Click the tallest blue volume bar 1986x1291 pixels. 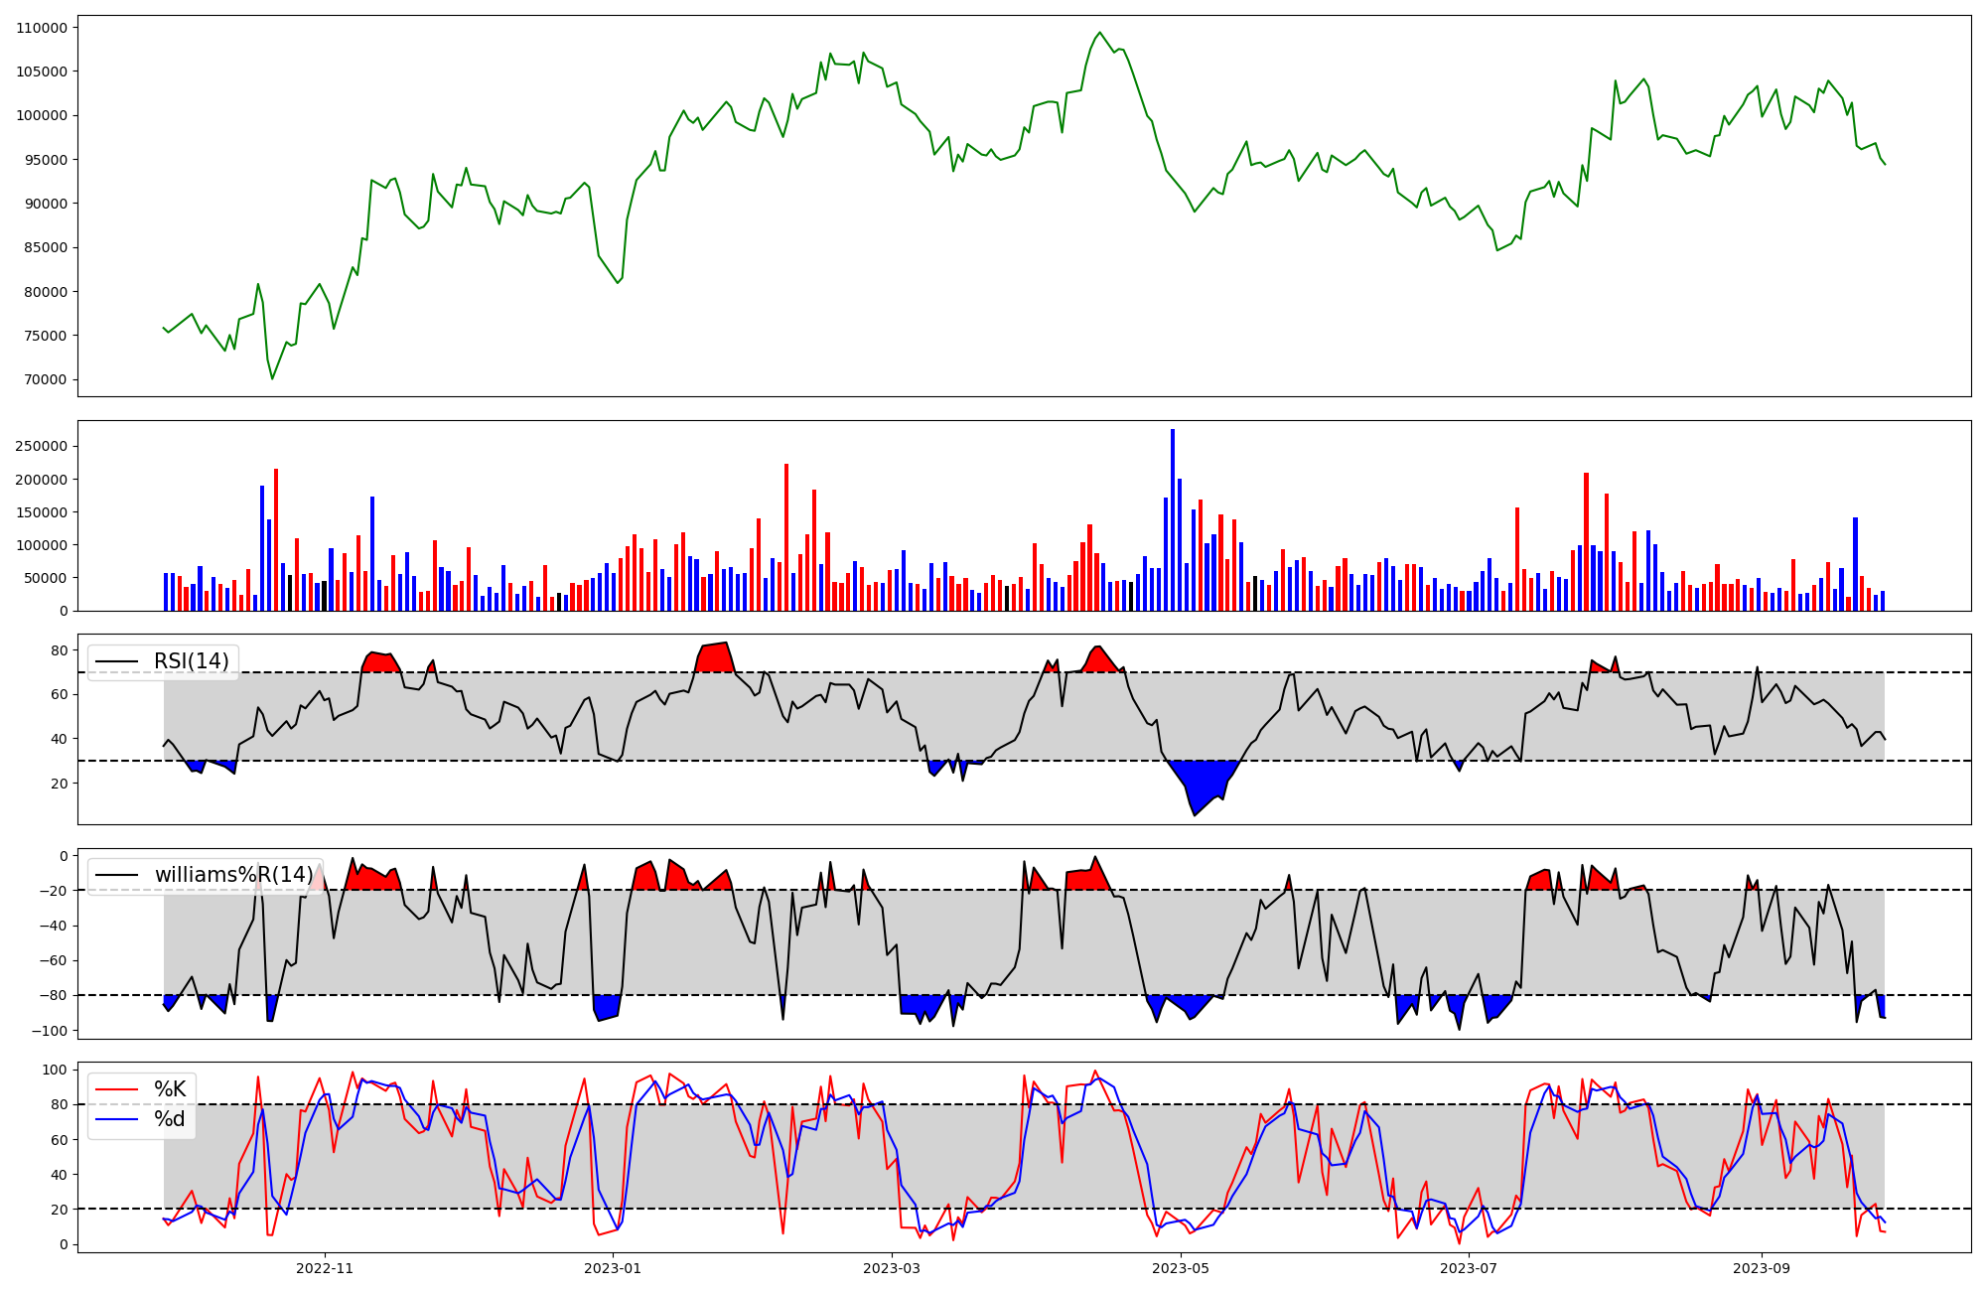[x=1173, y=516]
